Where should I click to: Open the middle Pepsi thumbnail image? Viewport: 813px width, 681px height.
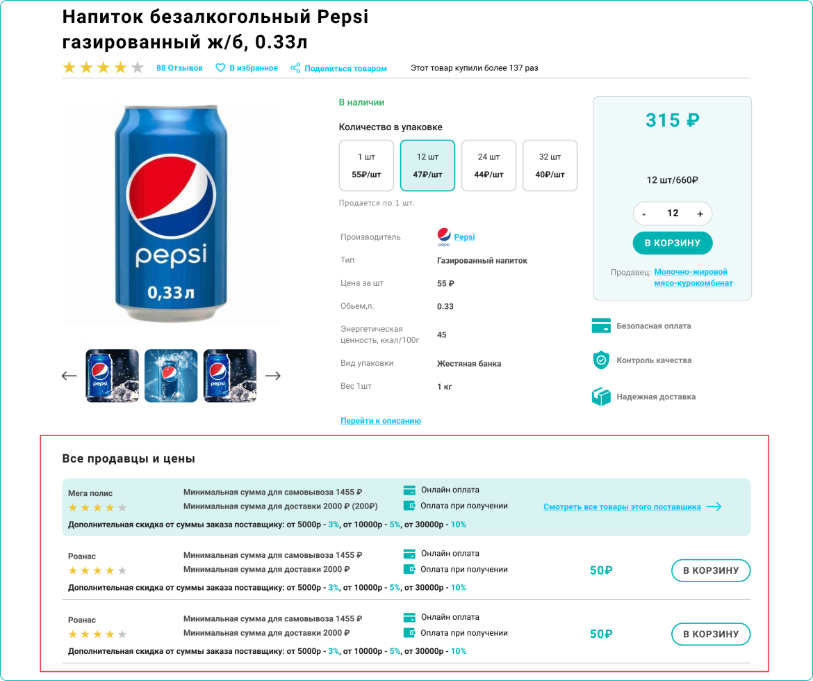click(171, 376)
